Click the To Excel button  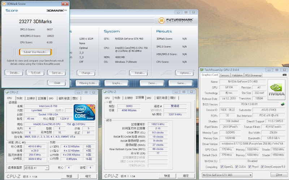(35, 73)
